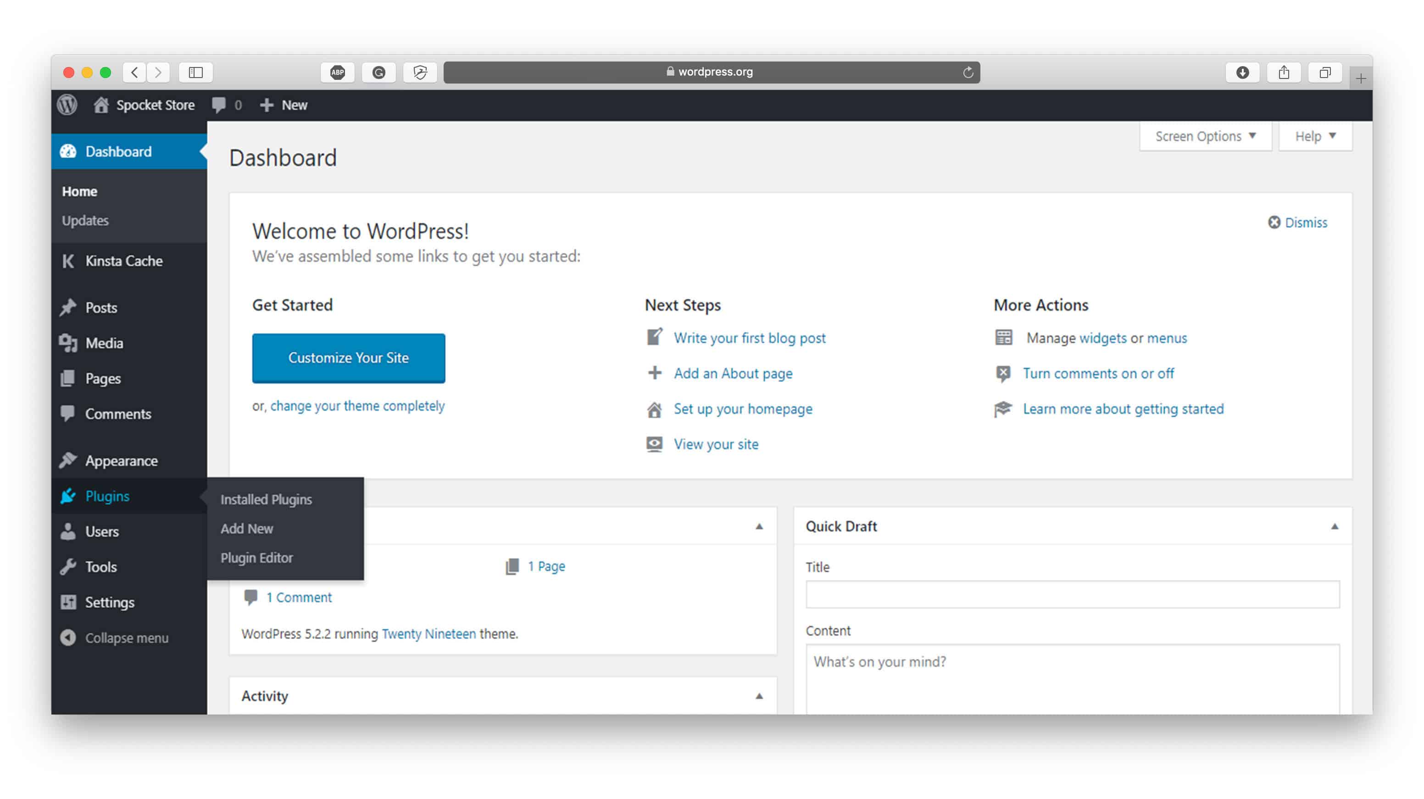The height and width of the screenshot is (799, 1424).
Task: Click the Media icon in sidebar
Action: pyautogui.click(x=68, y=343)
